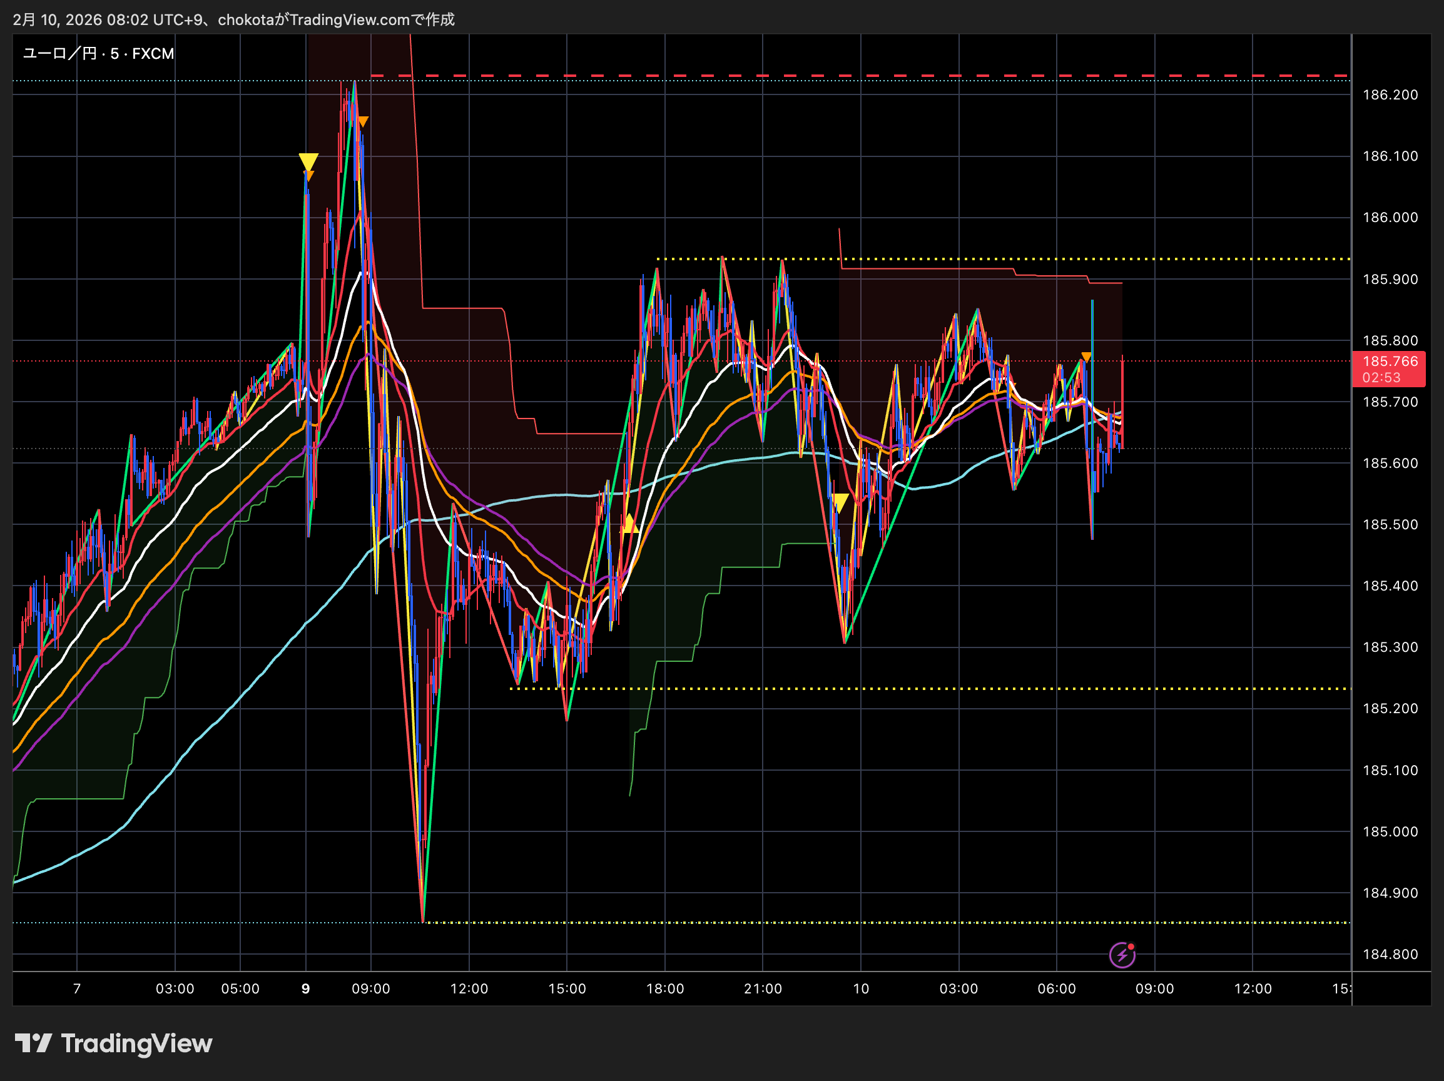This screenshot has height=1081, width=1444.
Task: Select the 18:00 label on the time axis
Action: 664,988
